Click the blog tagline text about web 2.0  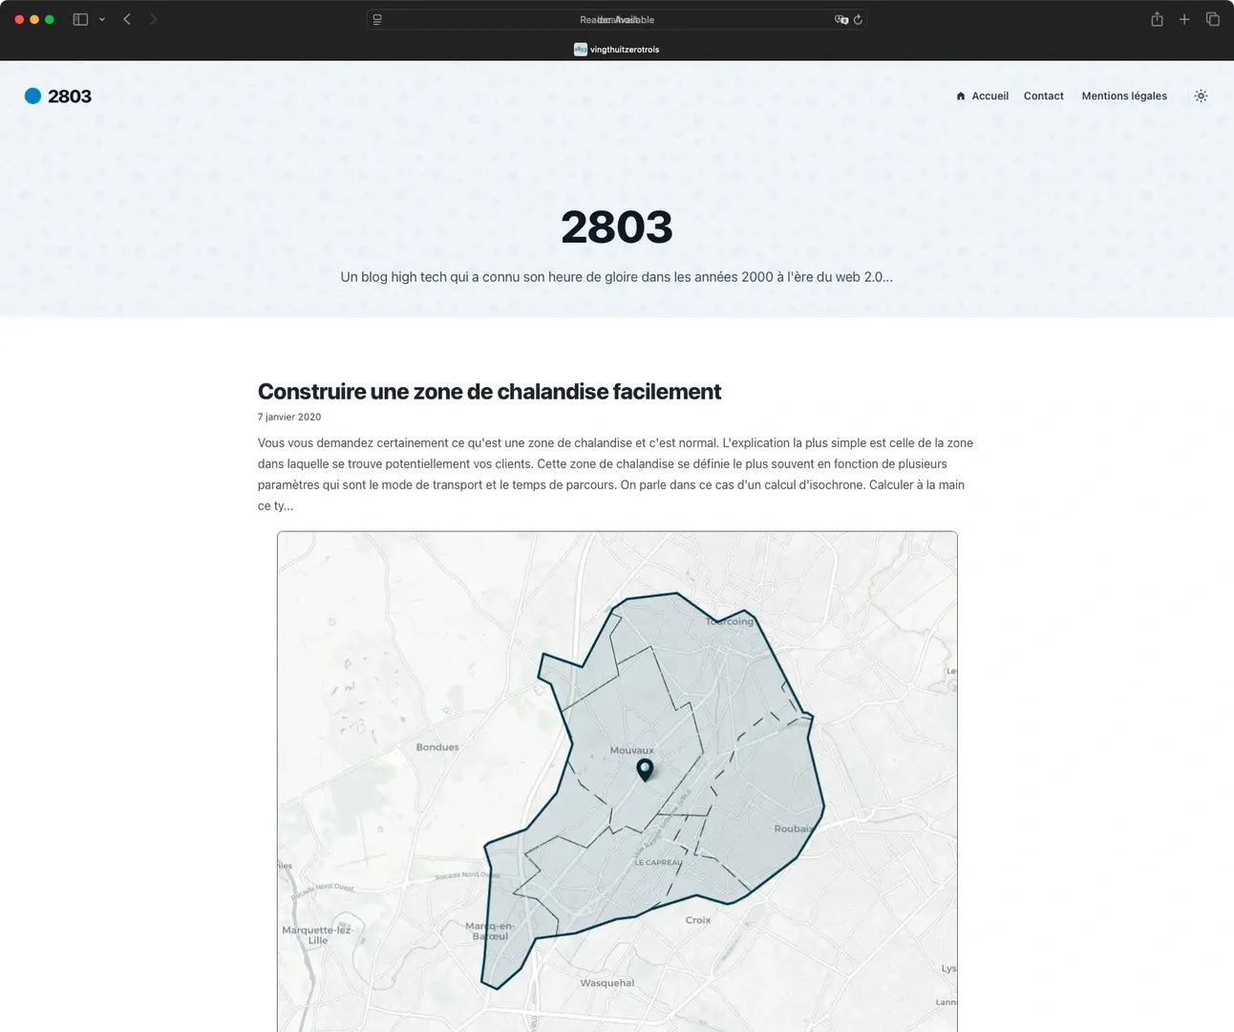[x=617, y=277]
